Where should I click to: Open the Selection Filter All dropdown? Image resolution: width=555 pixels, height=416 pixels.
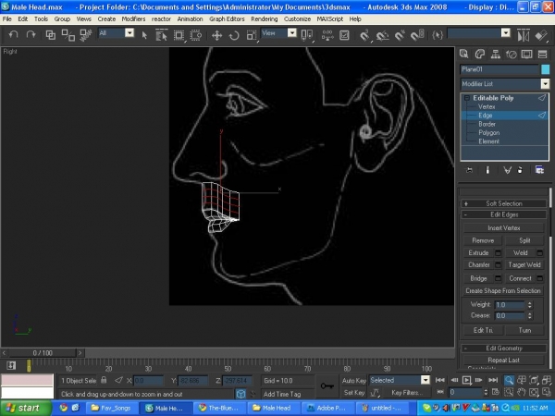129,33
